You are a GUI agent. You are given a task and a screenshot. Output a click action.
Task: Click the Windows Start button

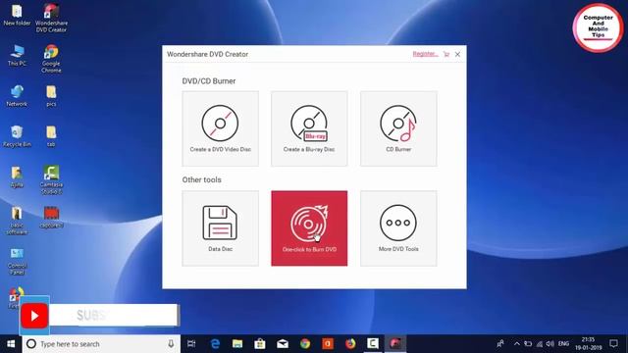point(11,344)
